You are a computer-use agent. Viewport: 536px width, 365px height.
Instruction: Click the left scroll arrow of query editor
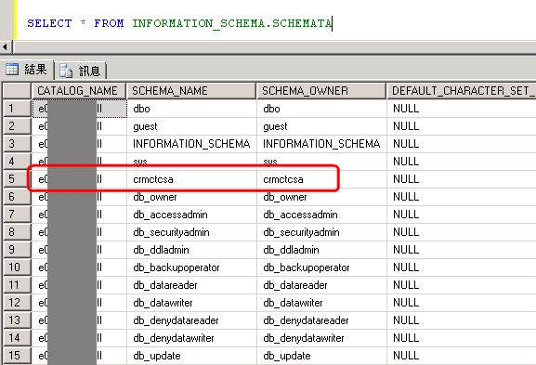pos(5,46)
